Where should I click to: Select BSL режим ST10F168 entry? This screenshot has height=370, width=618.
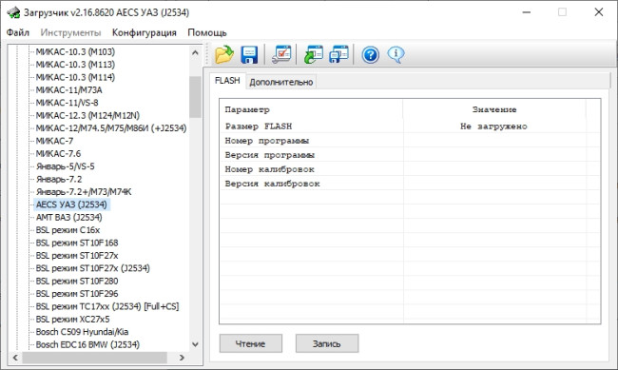[77, 243]
